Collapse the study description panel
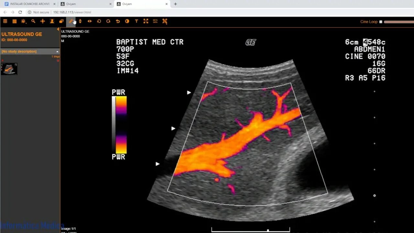This screenshot has width=414, height=233. (58, 51)
